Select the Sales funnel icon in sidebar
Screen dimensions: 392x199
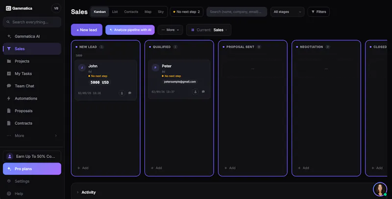(9, 49)
